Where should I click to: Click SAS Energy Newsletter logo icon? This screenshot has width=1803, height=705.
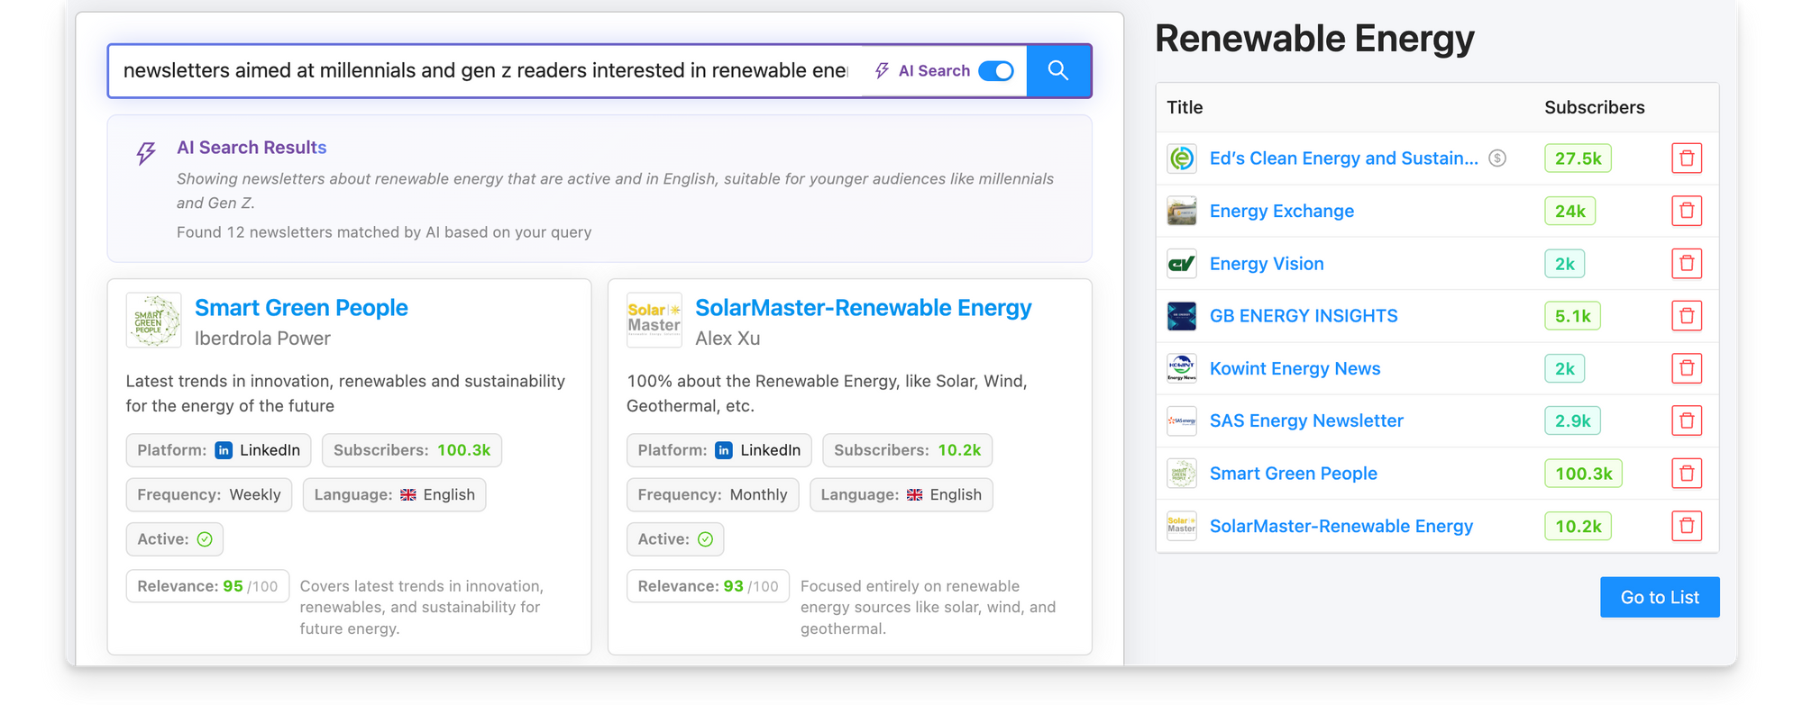tap(1182, 420)
